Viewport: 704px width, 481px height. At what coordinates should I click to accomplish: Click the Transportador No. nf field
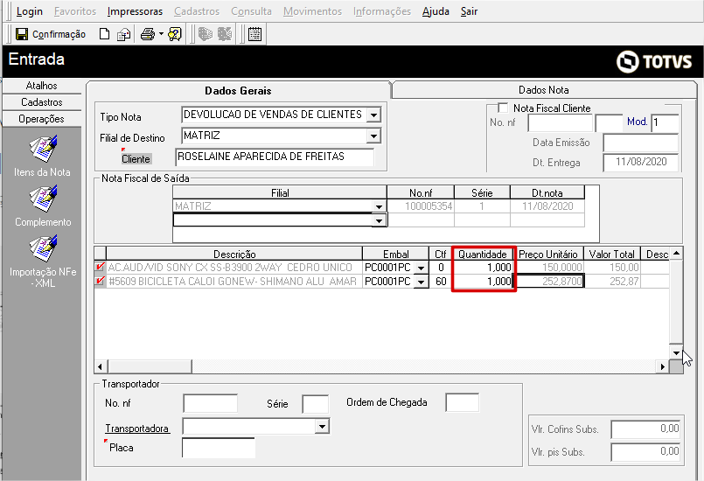click(210, 403)
